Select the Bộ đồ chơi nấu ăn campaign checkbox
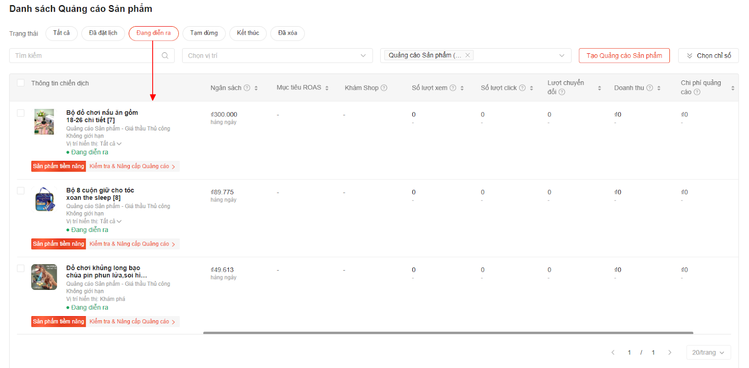749x368 pixels. (21, 113)
